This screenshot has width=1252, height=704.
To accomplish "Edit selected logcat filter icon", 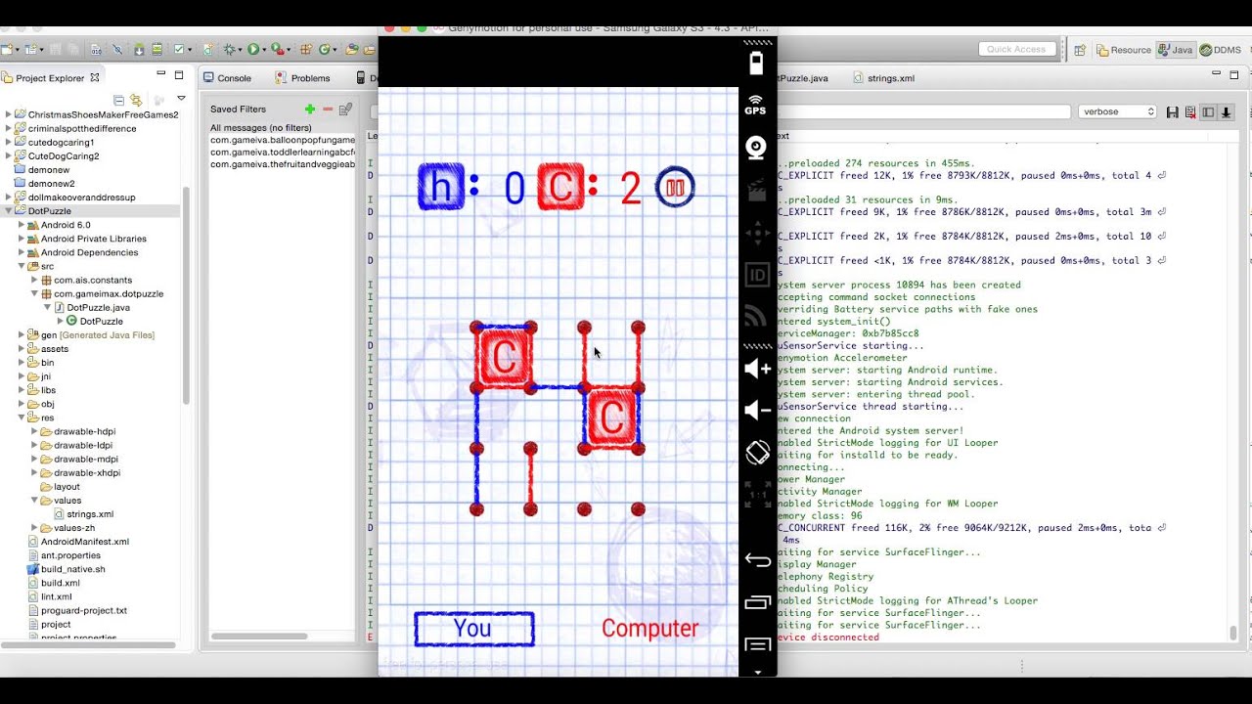I will [345, 110].
